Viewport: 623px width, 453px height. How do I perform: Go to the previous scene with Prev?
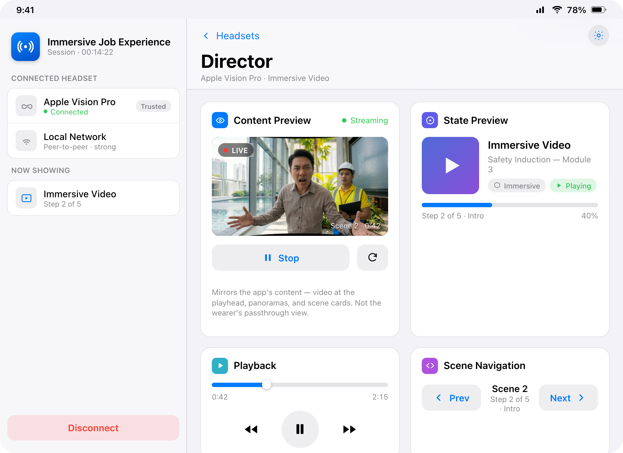click(x=451, y=398)
